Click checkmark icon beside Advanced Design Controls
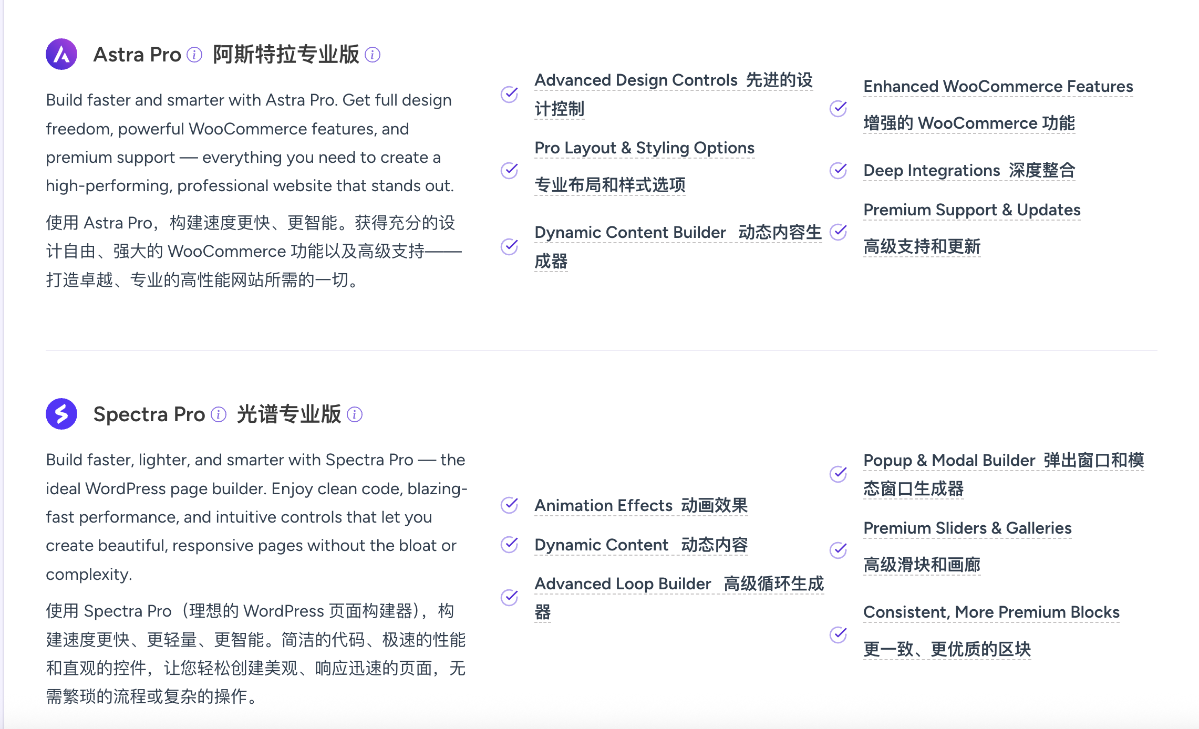The image size is (1199, 729). tap(509, 95)
